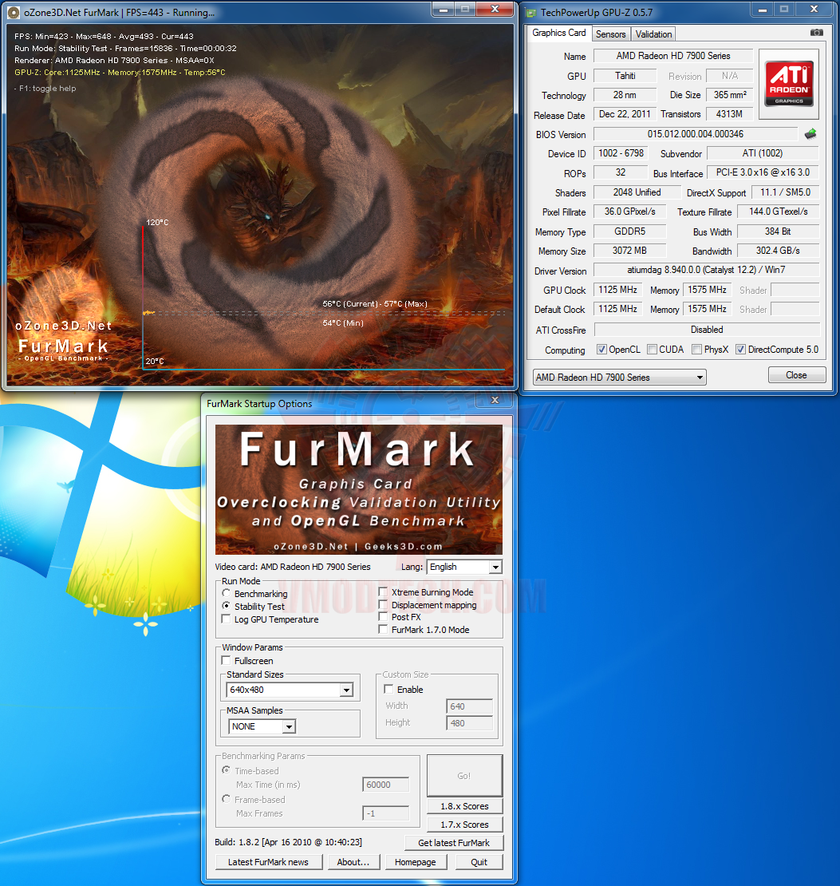
Task: Minimize the GPU-Z window
Action: (x=762, y=9)
